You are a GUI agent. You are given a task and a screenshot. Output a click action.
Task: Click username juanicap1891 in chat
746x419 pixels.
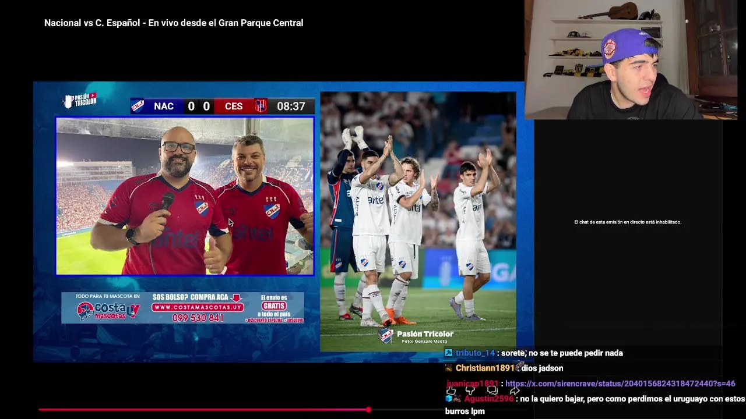(x=473, y=384)
